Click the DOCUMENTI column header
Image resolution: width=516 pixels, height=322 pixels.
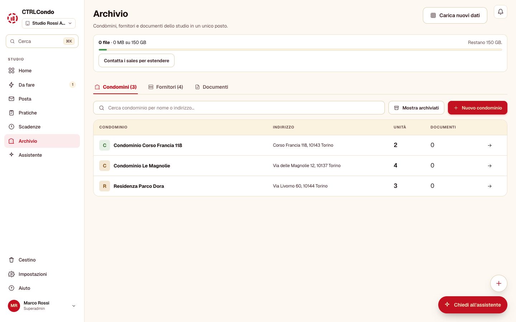pyautogui.click(x=443, y=127)
